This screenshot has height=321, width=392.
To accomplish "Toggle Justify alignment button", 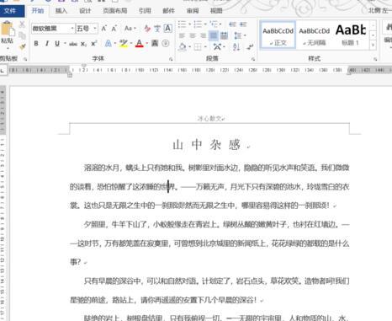I will [x=214, y=35].
